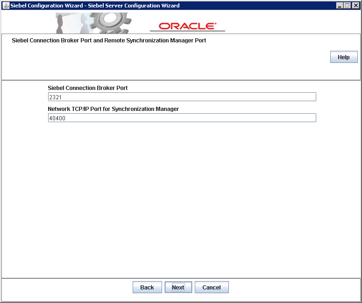Close the Siebel Configuration Wizard window
Viewport: 362px width, 303px height.
coord(355,6)
